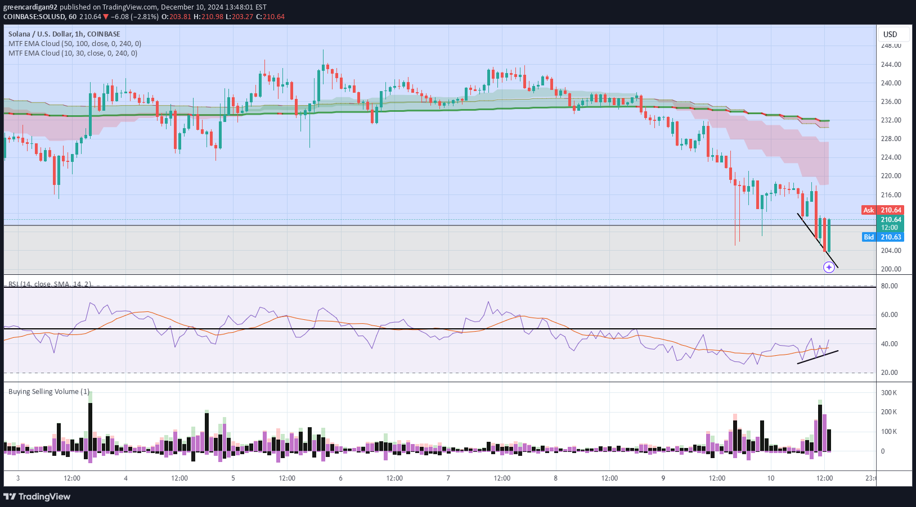This screenshot has width=916, height=507.
Task: Select the black descending trendline on price candles
Action: click(818, 241)
